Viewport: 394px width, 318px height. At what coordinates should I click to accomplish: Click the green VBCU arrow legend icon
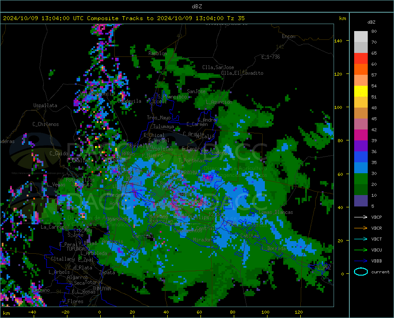[361, 250]
